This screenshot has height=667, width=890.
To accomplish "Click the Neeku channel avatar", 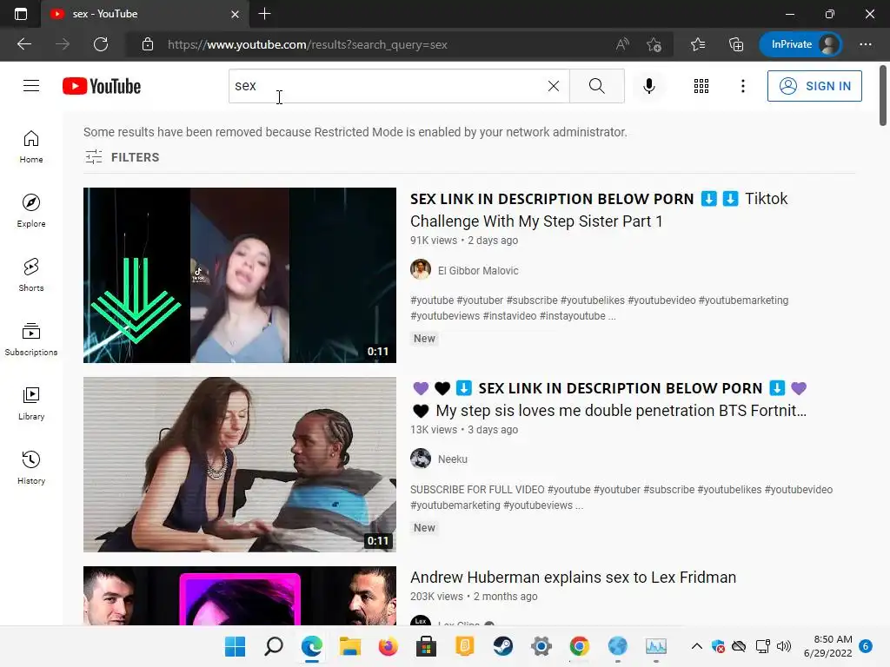I will 421,459.
